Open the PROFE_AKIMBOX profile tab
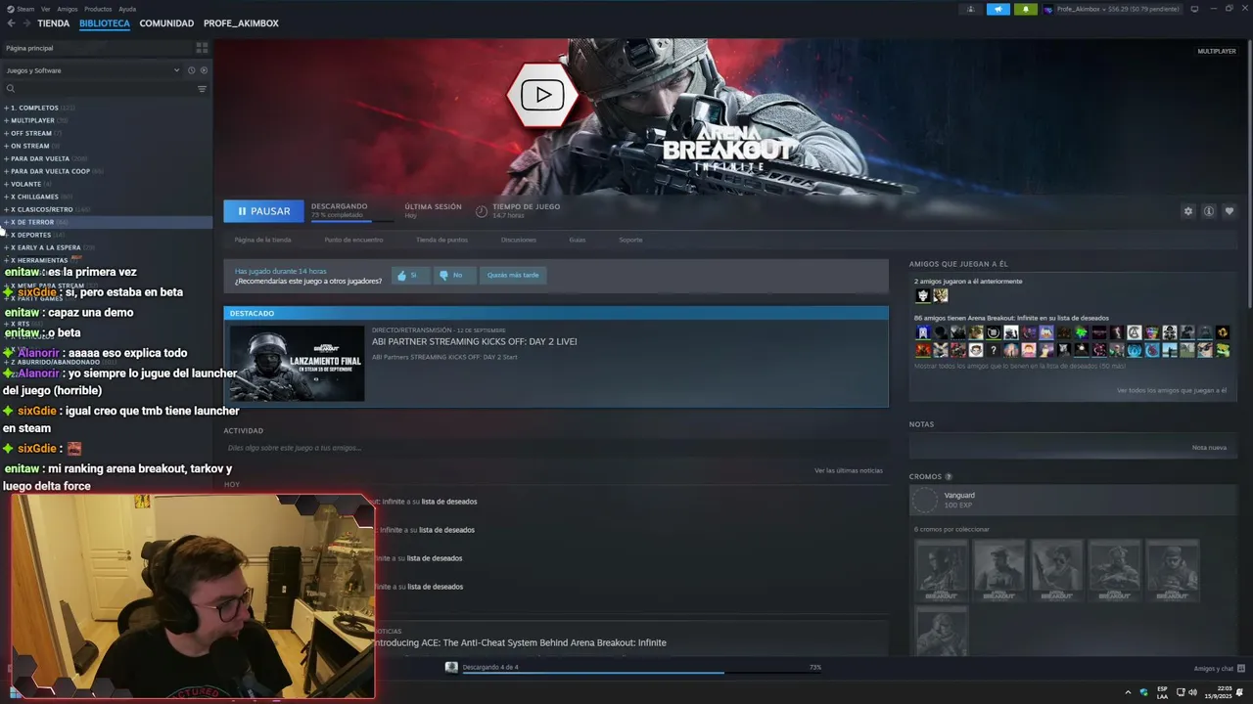 click(x=241, y=23)
